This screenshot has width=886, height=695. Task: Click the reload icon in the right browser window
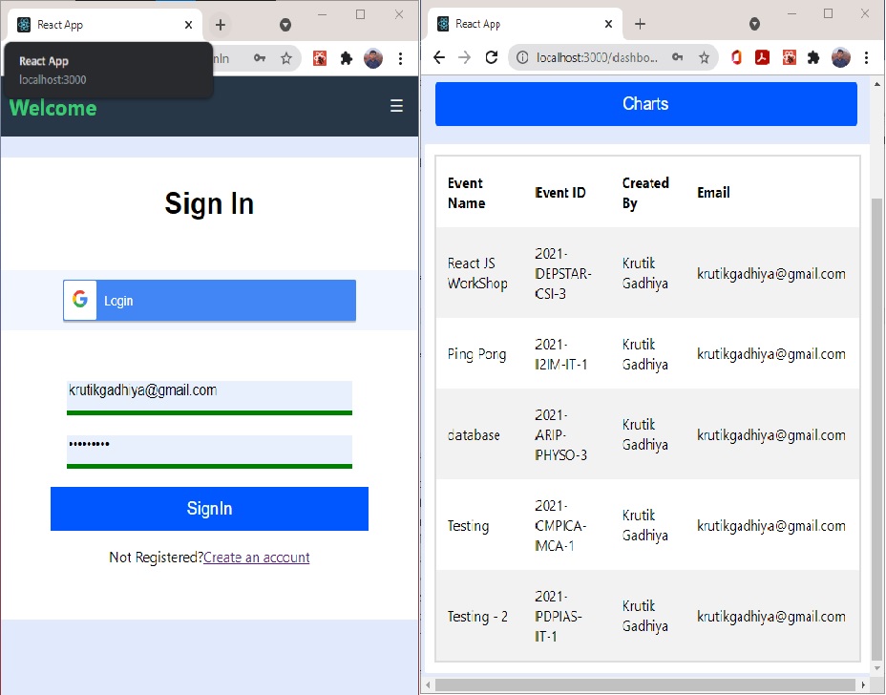pyautogui.click(x=491, y=57)
